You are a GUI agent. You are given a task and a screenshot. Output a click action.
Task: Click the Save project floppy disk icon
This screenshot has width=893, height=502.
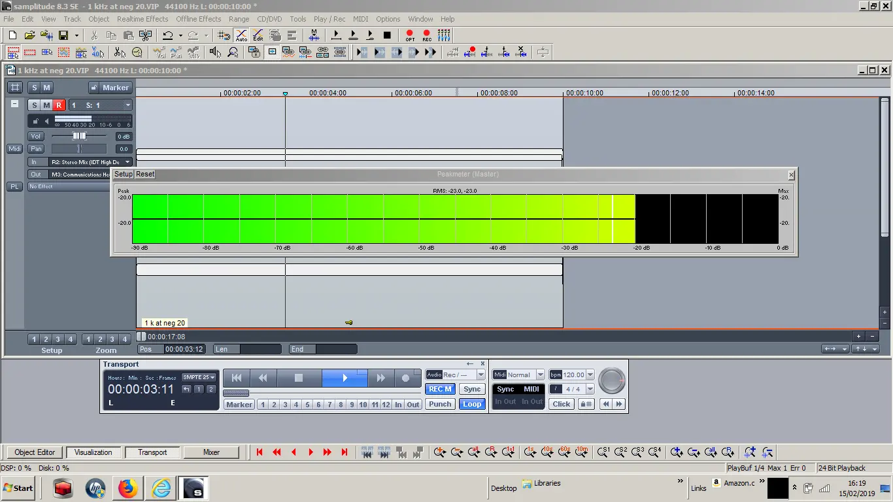63,35
